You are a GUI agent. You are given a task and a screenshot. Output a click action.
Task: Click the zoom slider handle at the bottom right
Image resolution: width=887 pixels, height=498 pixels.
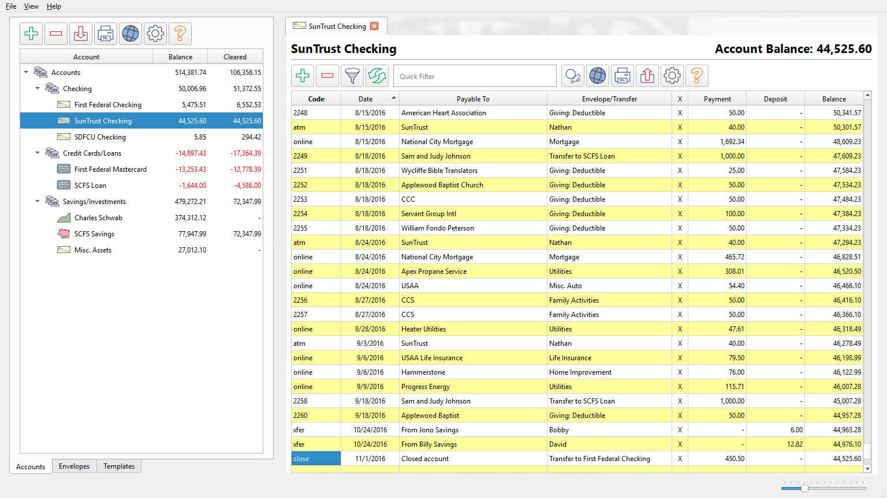804,488
